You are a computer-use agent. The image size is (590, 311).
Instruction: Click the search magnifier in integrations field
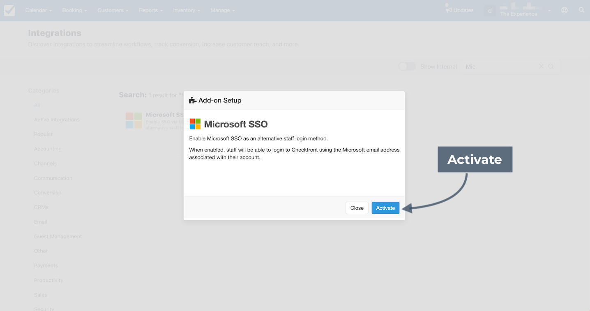coord(551,66)
